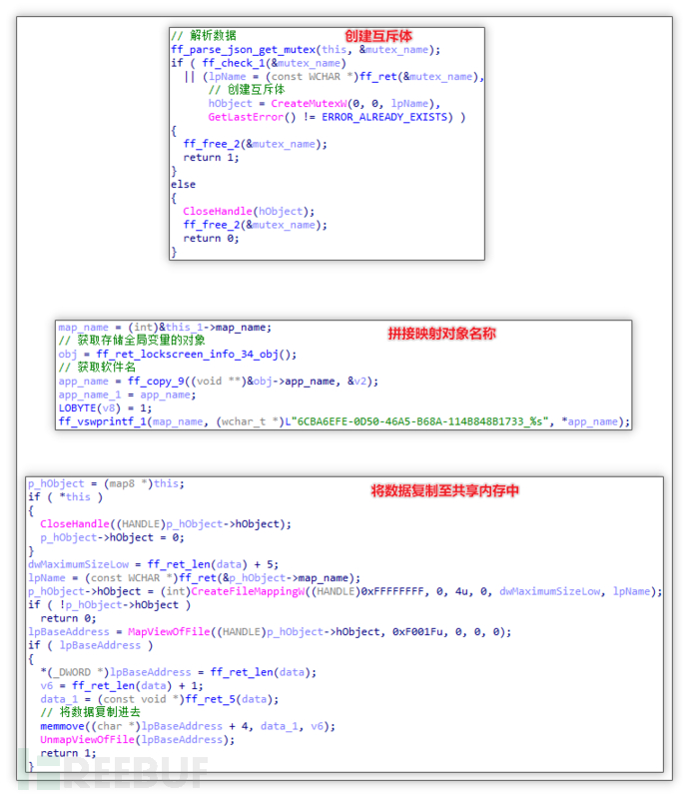Image resolution: width=689 pixels, height=797 pixels.
Task: Click the line "v6 = ff_ret_len(data) + 1;"
Action: point(122,686)
